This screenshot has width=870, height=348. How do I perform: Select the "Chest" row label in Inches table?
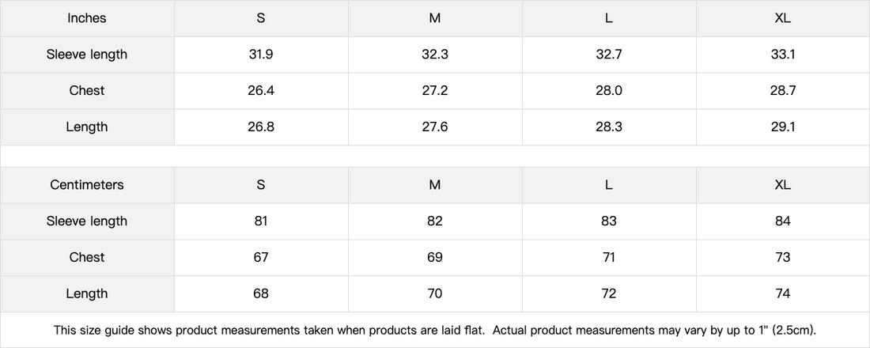[x=87, y=91]
